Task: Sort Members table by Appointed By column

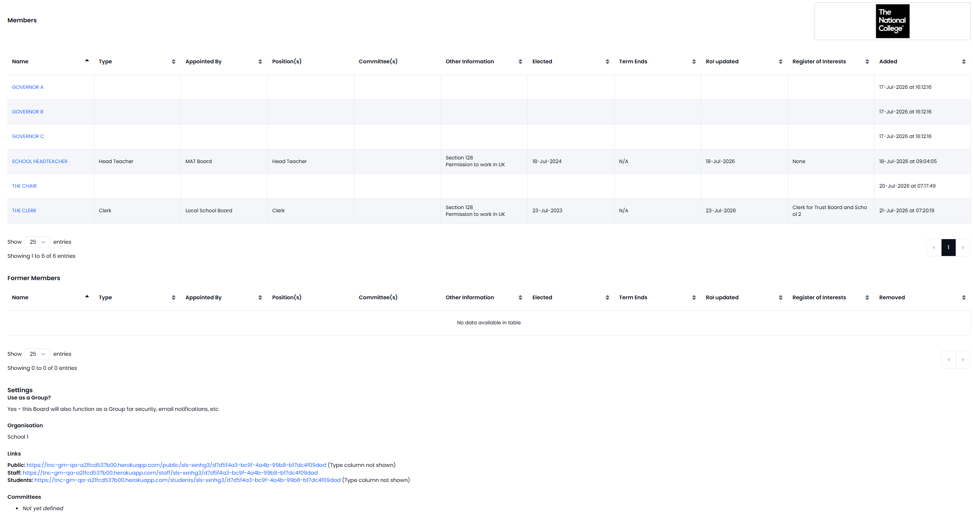Action: pos(223,61)
